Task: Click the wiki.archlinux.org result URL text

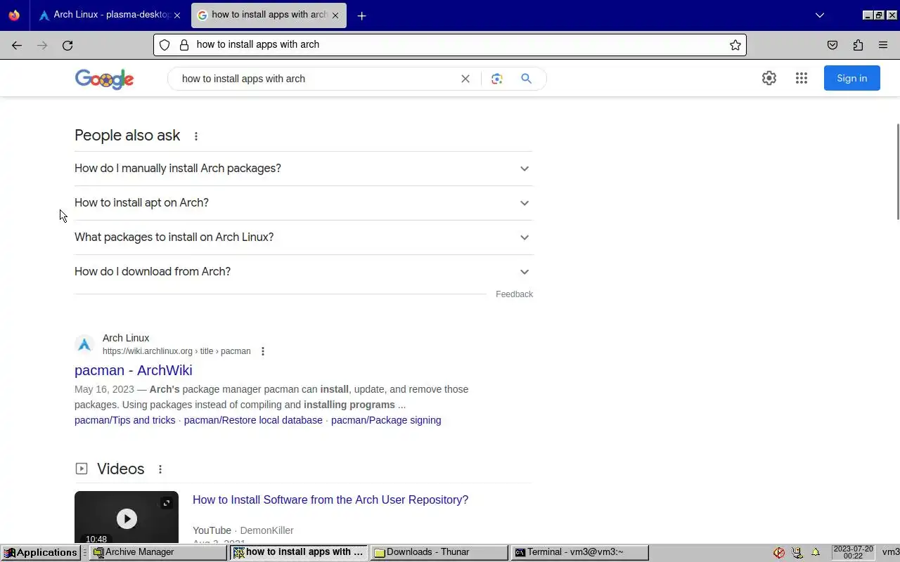Action: [176, 351]
